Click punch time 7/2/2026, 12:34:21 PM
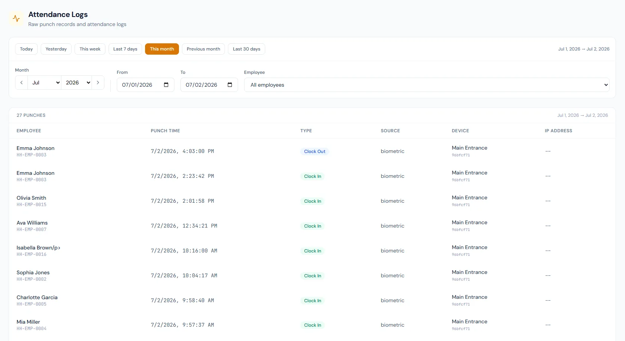Viewport: 625px width, 341px height. [184, 226]
